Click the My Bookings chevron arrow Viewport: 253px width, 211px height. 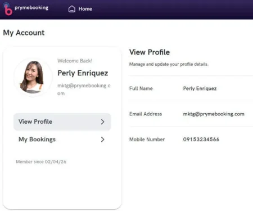(102, 140)
